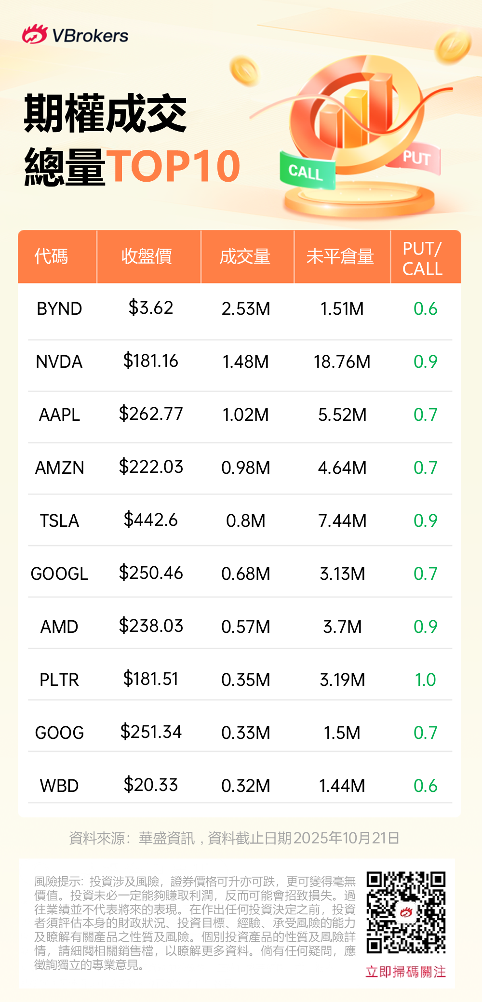The width and height of the screenshot is (482, 1002).
Task: Click the small gold coin near title
Action: coord(244,70)
